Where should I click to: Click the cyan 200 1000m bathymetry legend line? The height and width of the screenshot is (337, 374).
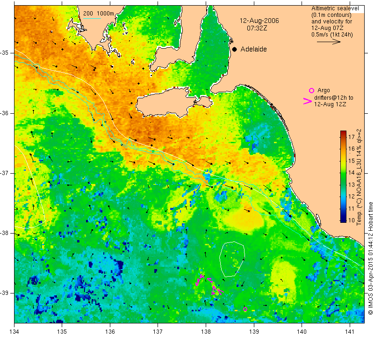pyautogui.click(x=92, y=18)
